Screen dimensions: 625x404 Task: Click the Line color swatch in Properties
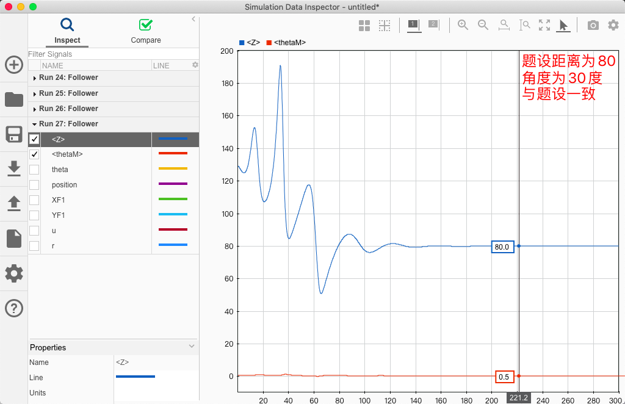(x=135, y=377)
